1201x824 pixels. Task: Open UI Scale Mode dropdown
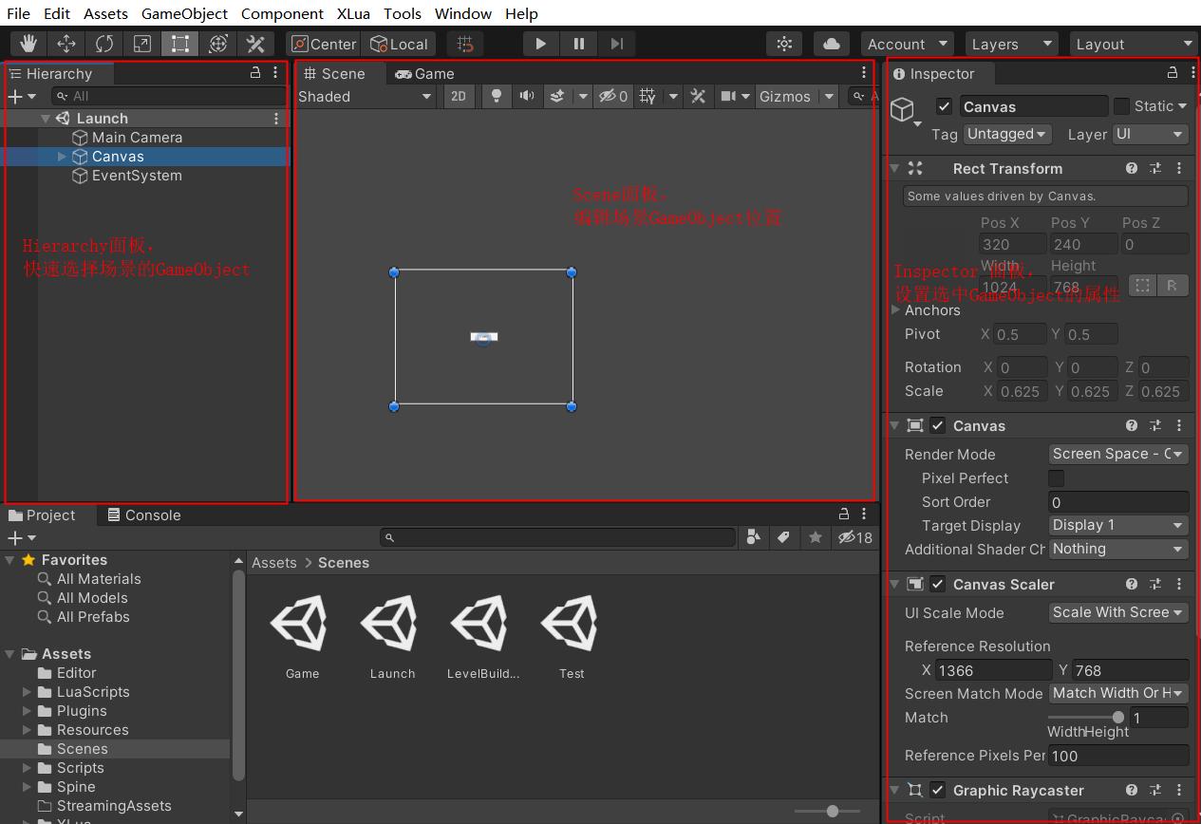[1118, 612]
